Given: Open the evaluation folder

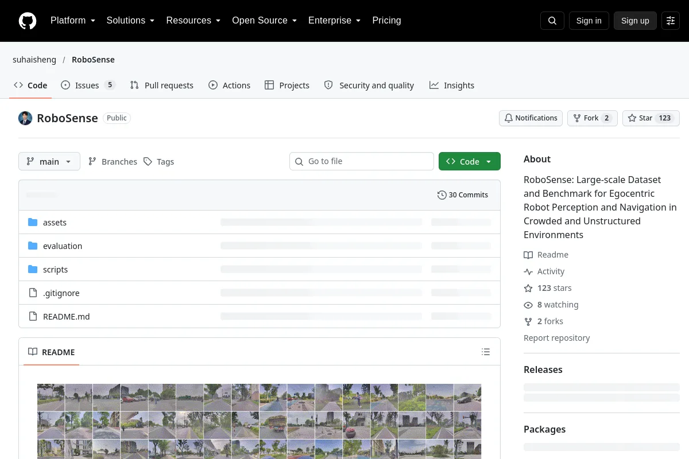Looking at the screenshot, I should coord(63,246).
